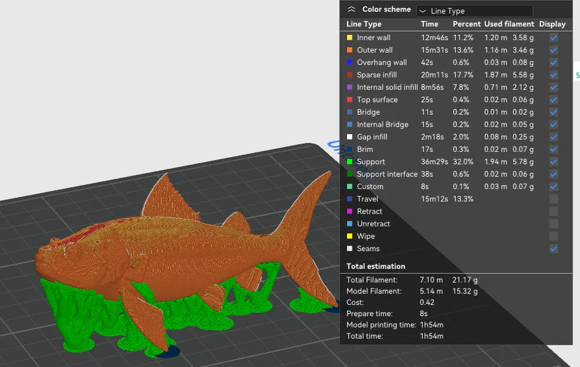Click the chevron inside the color scheme box
The height and width of the screenshot is (367, 580).
[x=423, y=11]
